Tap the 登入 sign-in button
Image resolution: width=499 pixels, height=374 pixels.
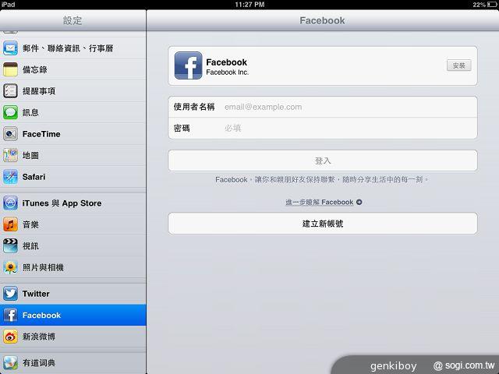[x=323, y=161]
